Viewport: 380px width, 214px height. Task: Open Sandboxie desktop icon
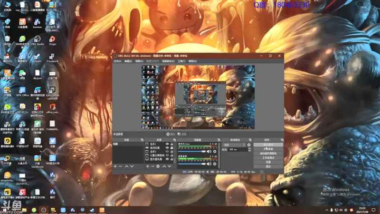38,161
